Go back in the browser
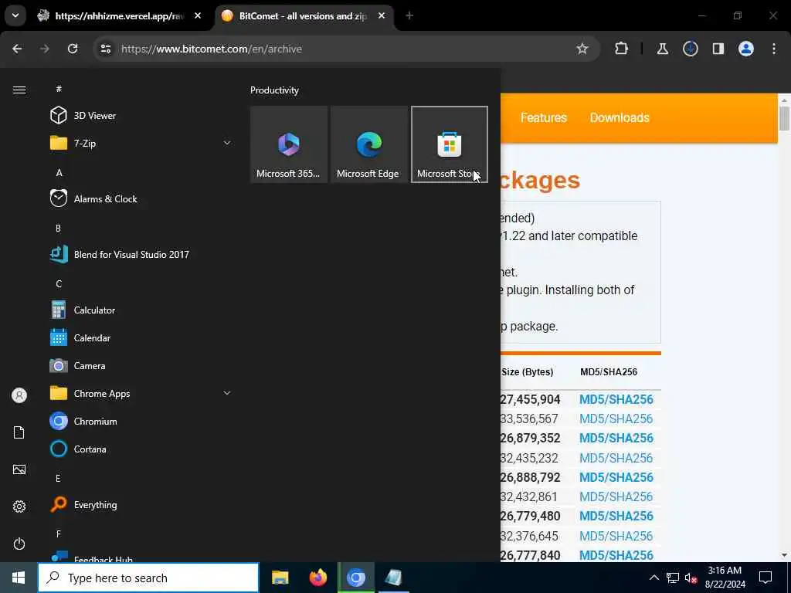 click(17, 49)
